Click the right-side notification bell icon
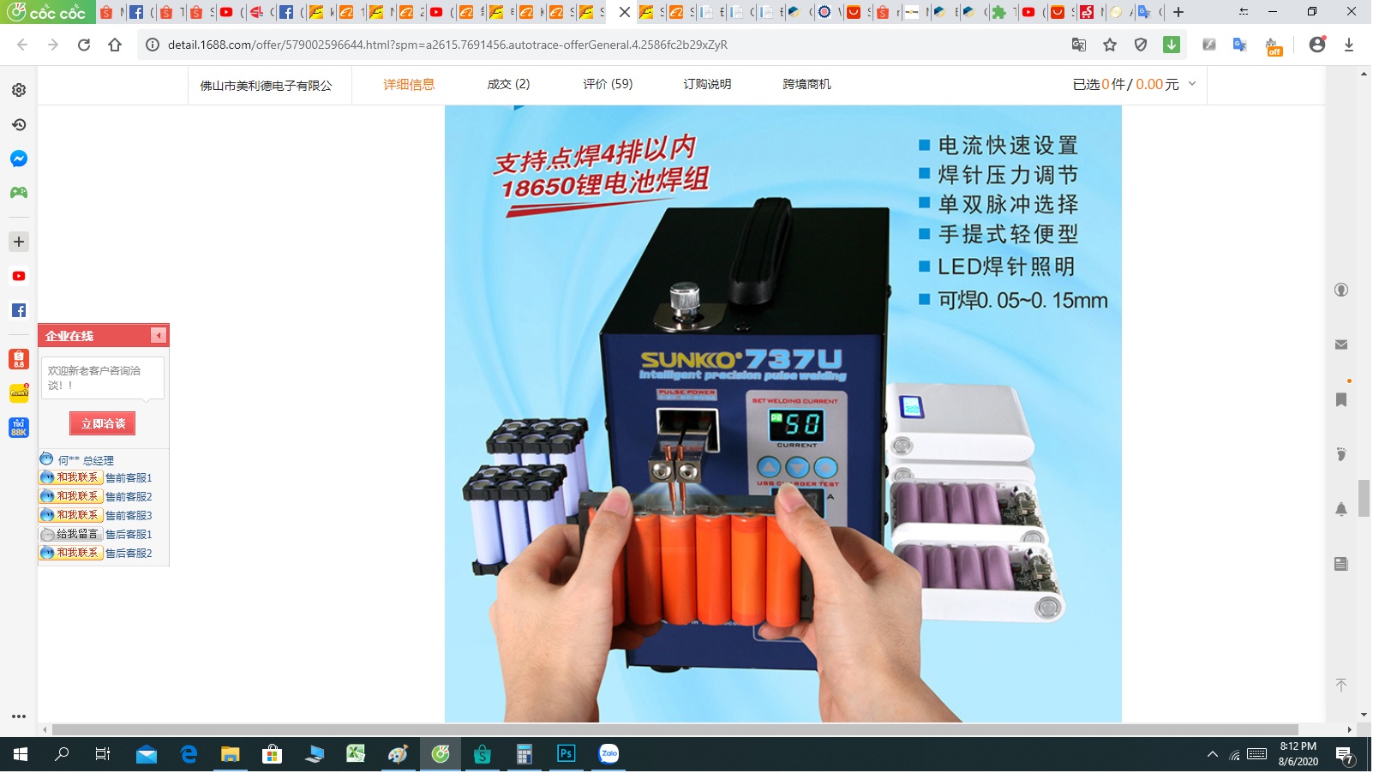The image size is (1373, 773). coord(1341,509)
